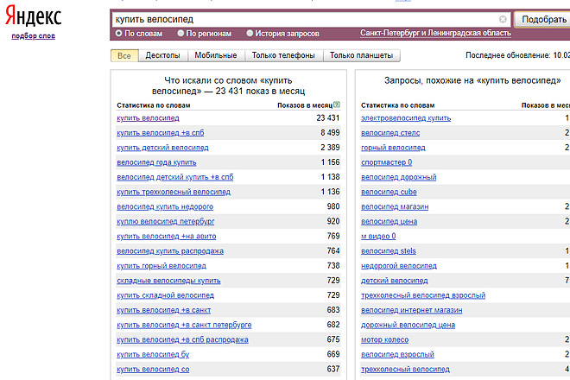Open the 'велосипед магазин' similar query

tap(395, 207)
